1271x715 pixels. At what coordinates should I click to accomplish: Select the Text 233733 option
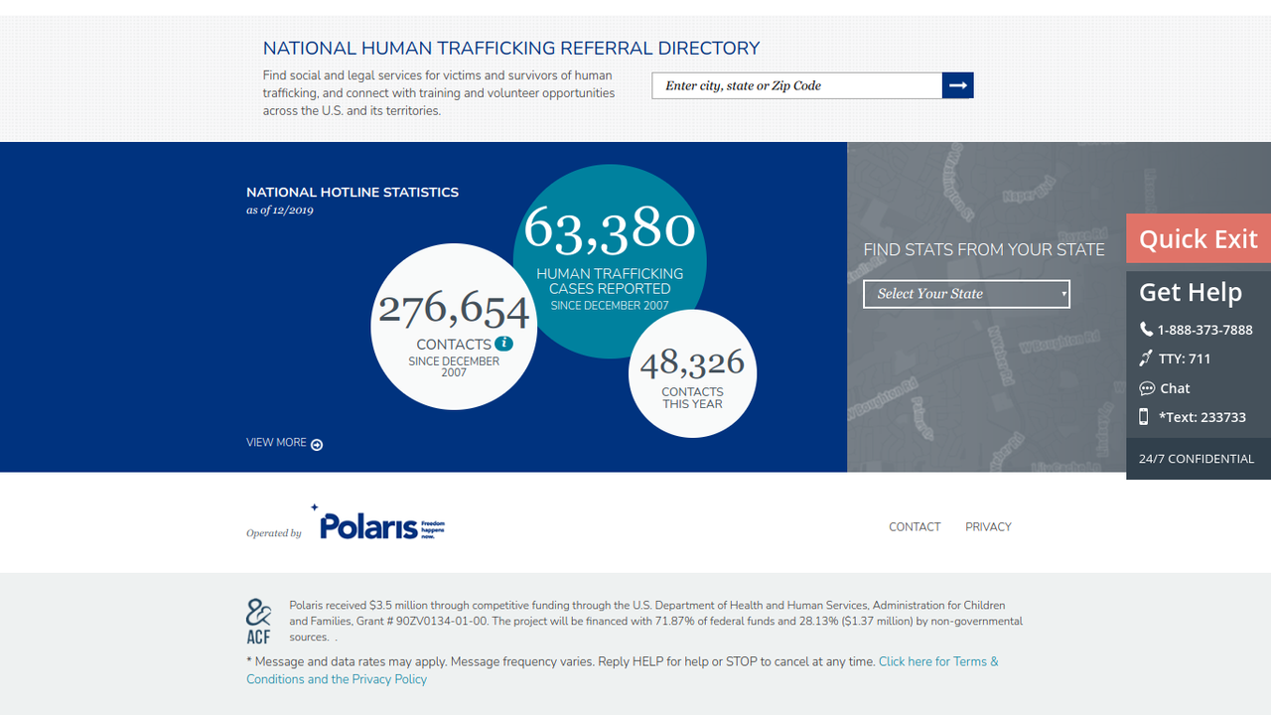(1202, 417)
